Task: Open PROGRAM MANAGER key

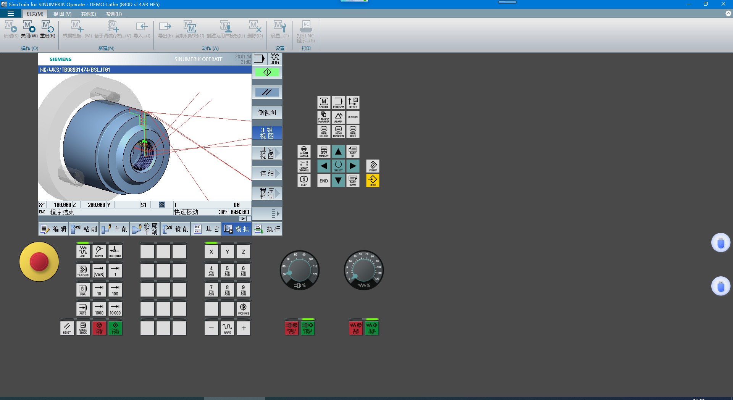Action: 324,117
